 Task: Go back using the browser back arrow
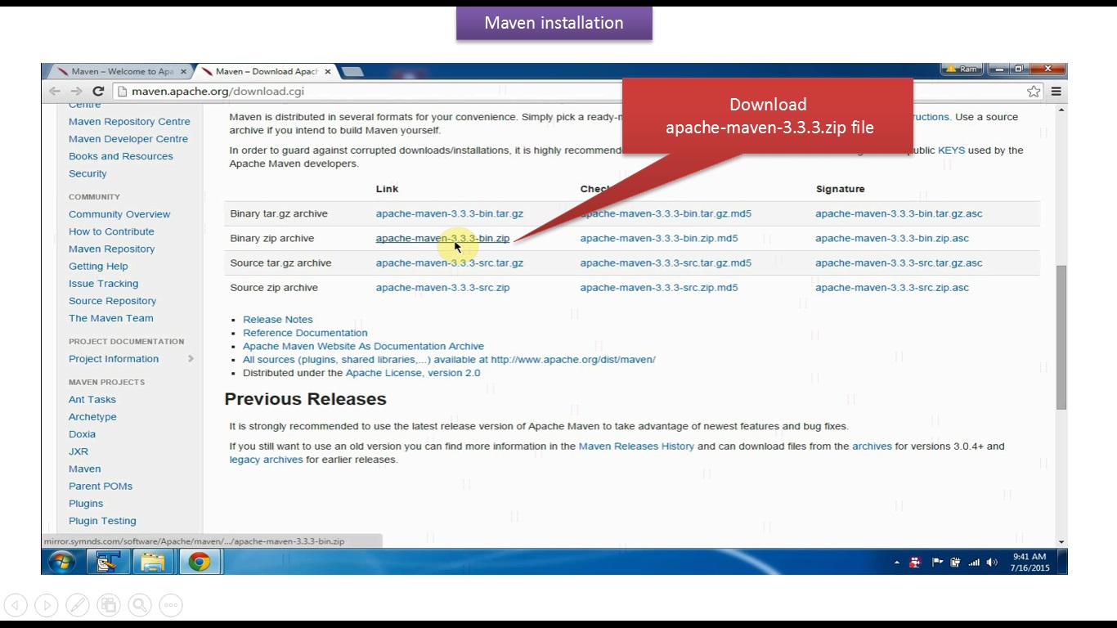pyautogui.click(x=55, y=91)
